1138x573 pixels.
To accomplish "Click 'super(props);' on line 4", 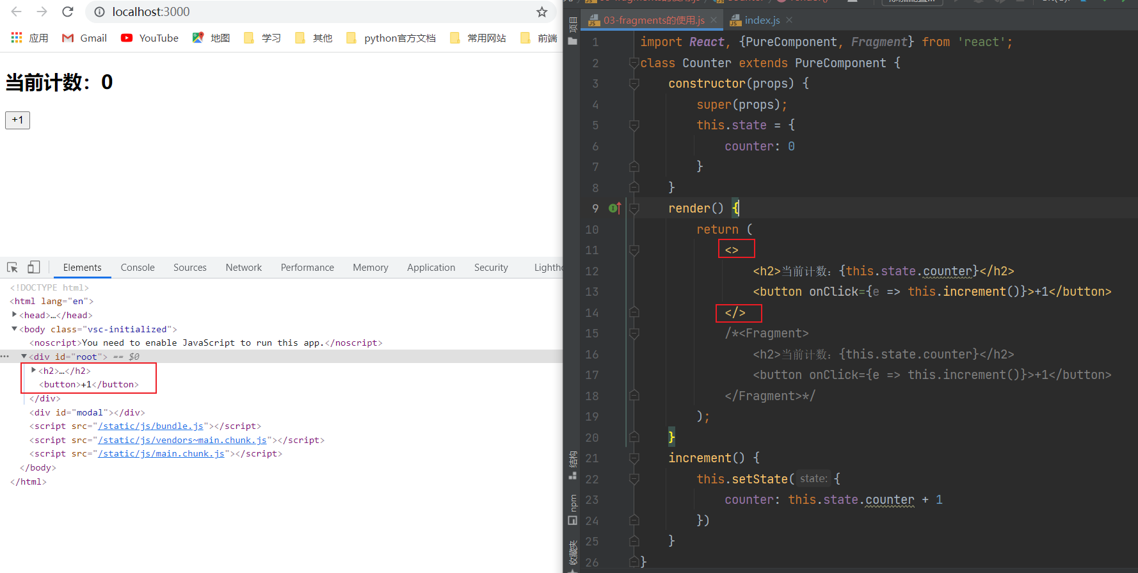I will coord(742,104).
